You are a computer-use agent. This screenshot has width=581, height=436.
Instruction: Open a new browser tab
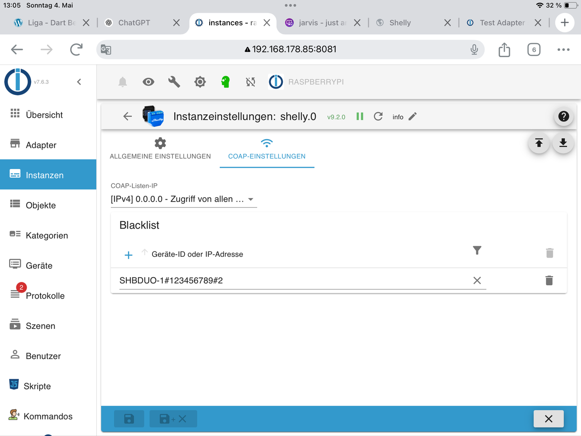pos(565,23)
